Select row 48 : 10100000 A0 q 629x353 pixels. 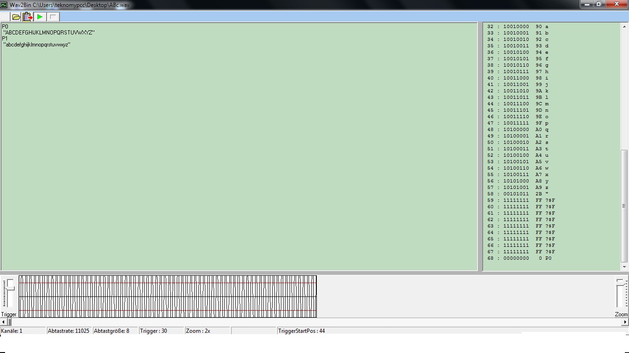pyautogui.click(x=518, y=130)
